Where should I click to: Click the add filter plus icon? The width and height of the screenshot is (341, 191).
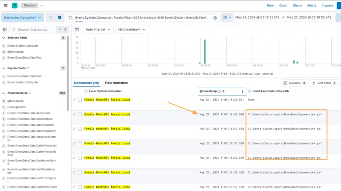coord(60,17)
